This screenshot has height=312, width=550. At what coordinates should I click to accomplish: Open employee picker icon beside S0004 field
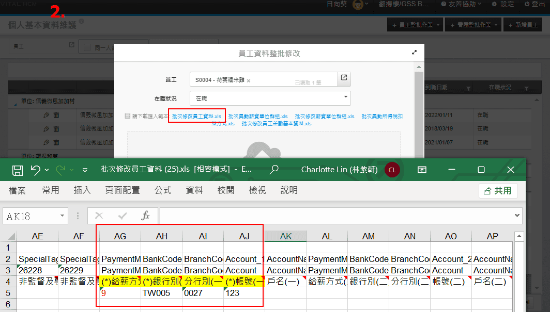point(344,78)
